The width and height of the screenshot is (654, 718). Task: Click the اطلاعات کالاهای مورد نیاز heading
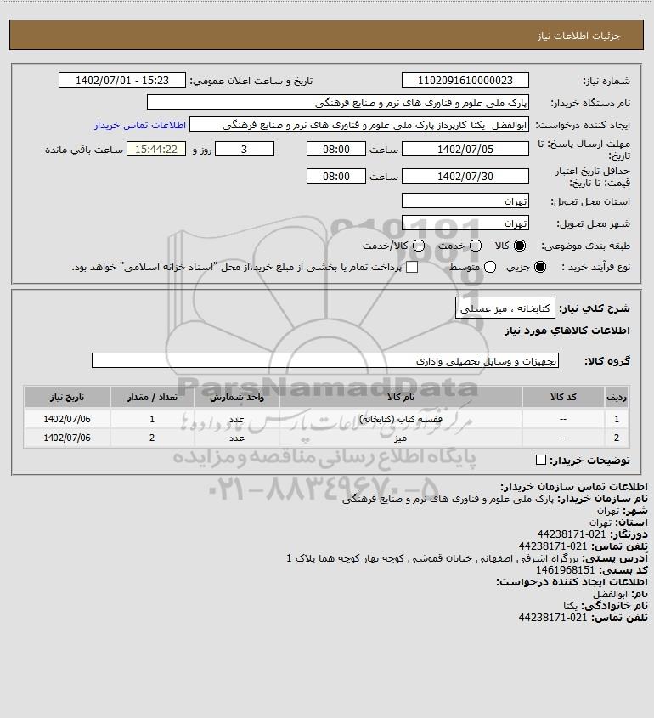(567, 331)
